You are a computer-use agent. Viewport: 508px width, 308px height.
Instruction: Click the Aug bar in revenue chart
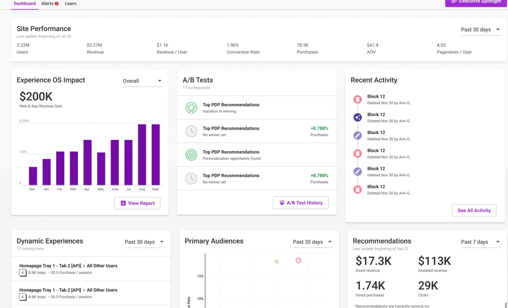pyautogui.click(x=142, y=155)
